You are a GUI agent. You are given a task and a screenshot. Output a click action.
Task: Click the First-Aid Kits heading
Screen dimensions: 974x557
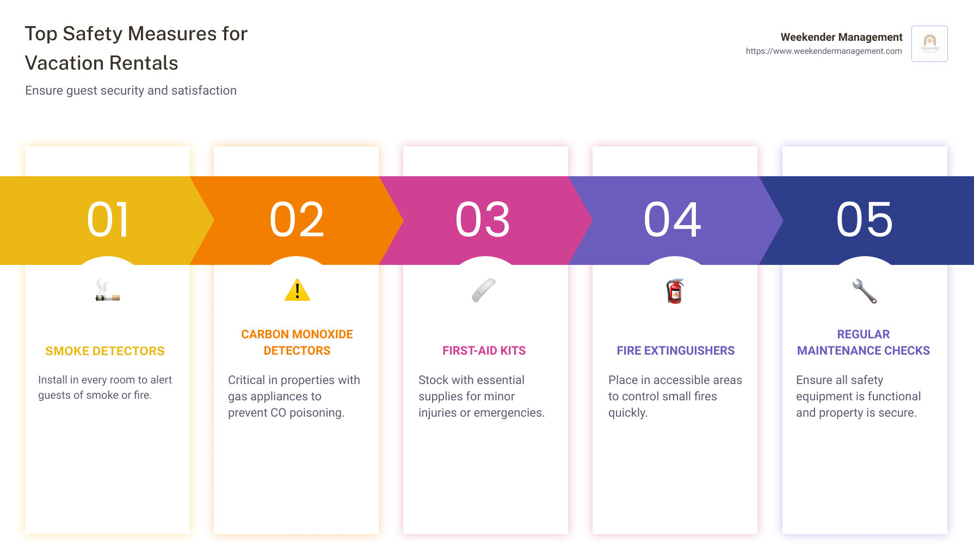tap(484, 351)
